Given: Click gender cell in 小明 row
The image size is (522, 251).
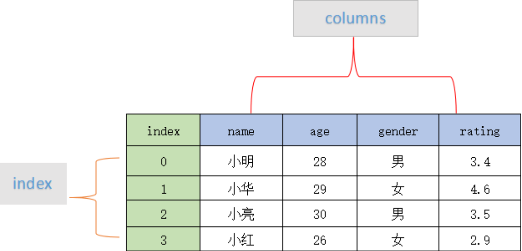Looking at the screenshot, I should coord(398,161).
